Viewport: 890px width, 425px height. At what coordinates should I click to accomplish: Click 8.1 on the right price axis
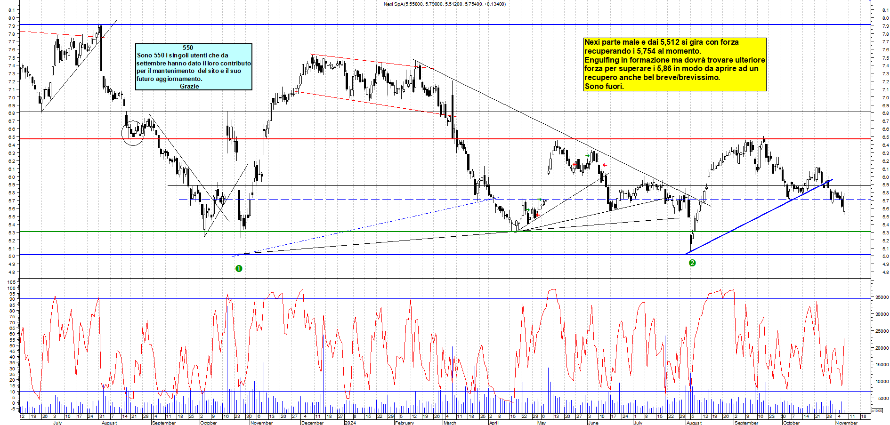coord(885,10)
